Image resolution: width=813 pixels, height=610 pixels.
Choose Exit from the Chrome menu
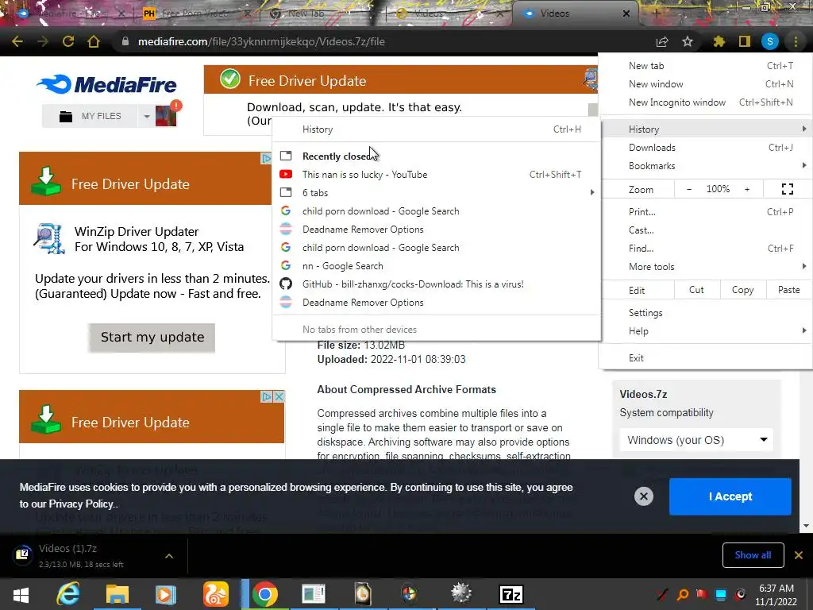point(706,358)
